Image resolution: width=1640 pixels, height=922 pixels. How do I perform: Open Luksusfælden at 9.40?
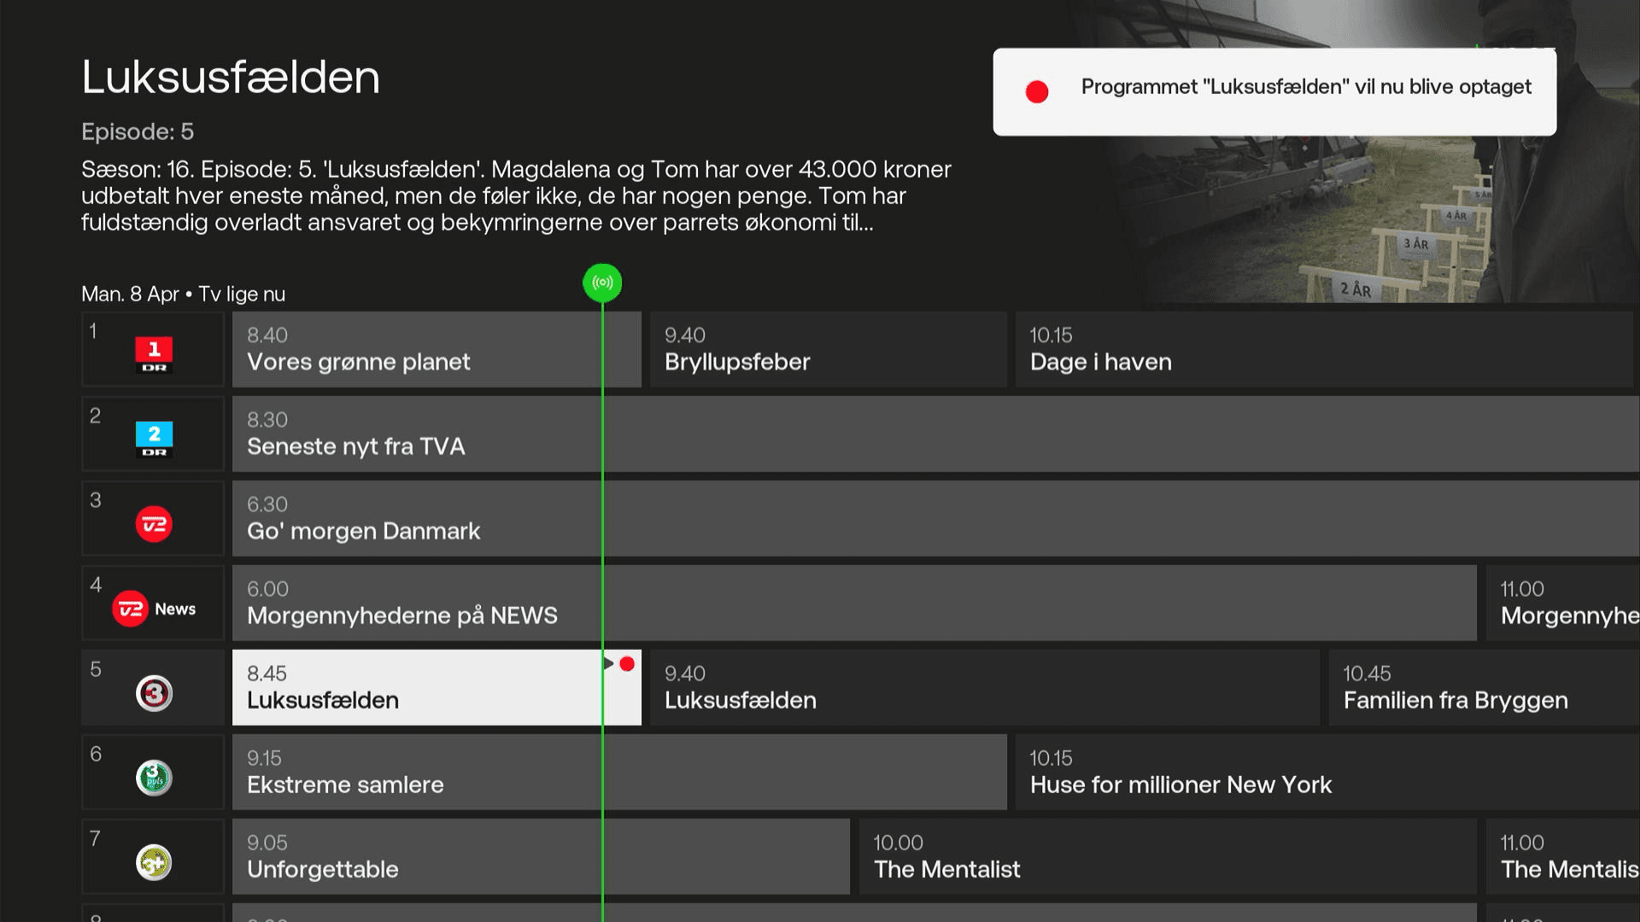pyautogui.click(x=985, y=687)
